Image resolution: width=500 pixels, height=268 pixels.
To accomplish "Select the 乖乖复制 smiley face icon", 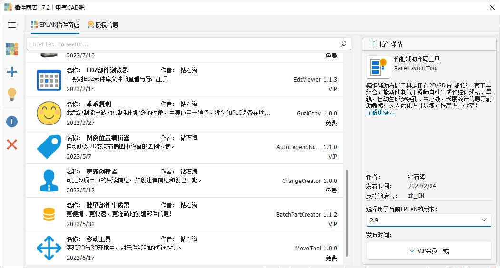I will tap(49, 114).
